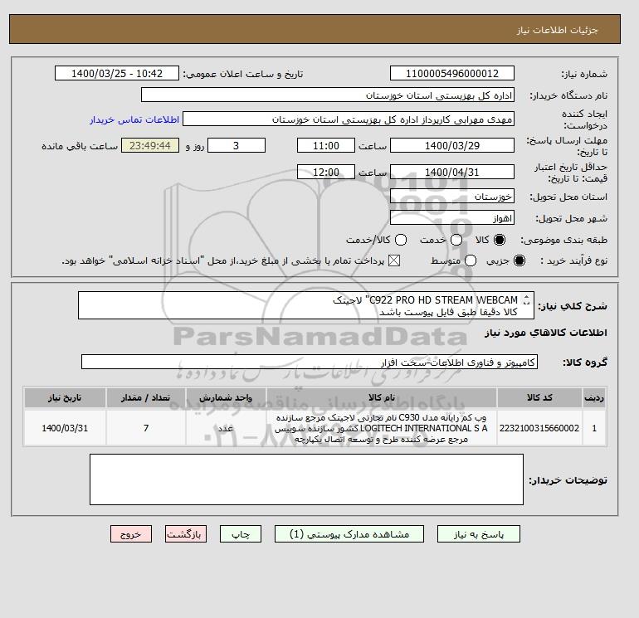
Task: Click the response deadline date 1400/03/29
Action: pyautogui.click(x=452, y=145)
